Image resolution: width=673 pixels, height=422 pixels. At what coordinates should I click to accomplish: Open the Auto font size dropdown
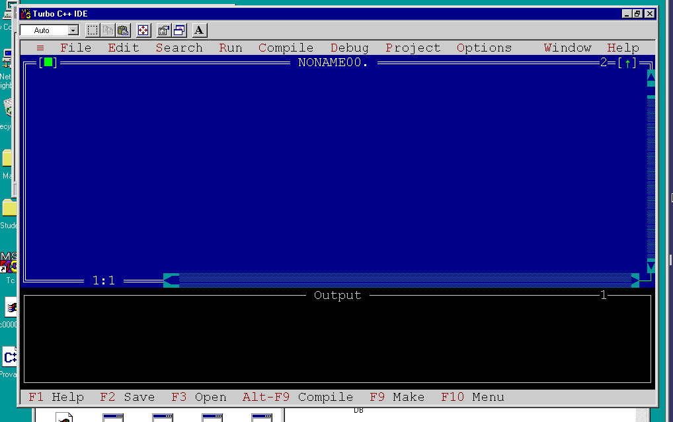[73, 30]
